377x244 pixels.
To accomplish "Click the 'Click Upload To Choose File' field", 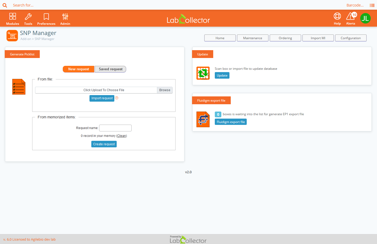I will tap(96, 90).
